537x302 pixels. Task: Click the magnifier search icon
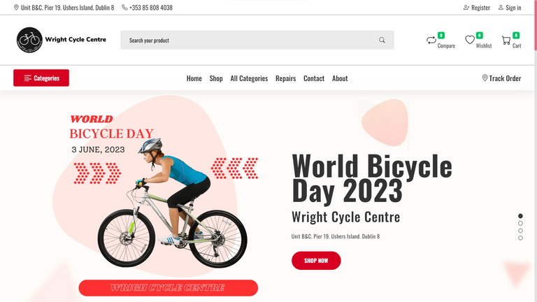pos(382,40)
